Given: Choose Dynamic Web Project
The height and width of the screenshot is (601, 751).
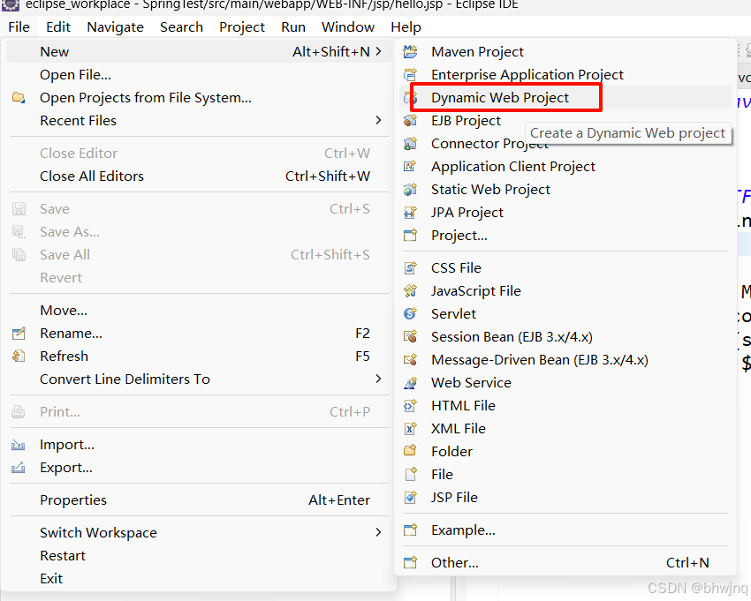Looking at the screenshot, I should click(x=565, y=98).
